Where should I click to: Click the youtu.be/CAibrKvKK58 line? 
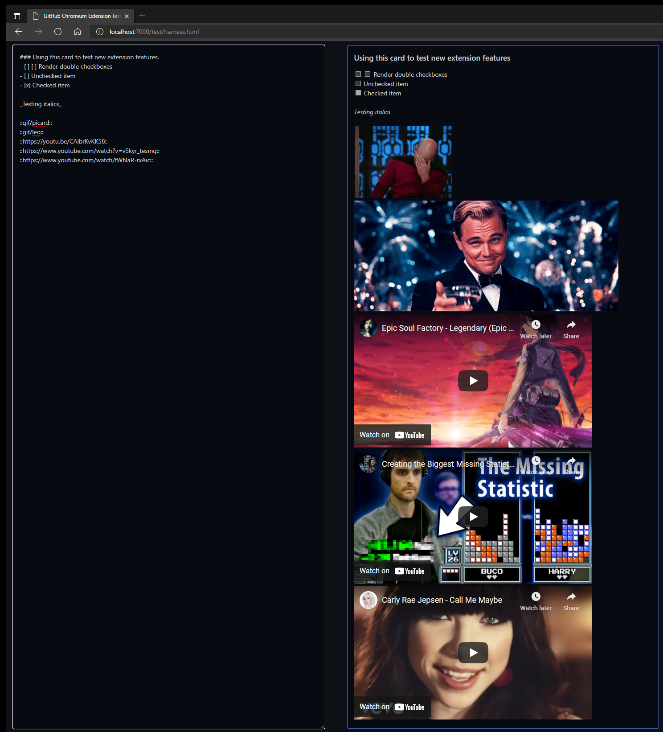[64, 141]
